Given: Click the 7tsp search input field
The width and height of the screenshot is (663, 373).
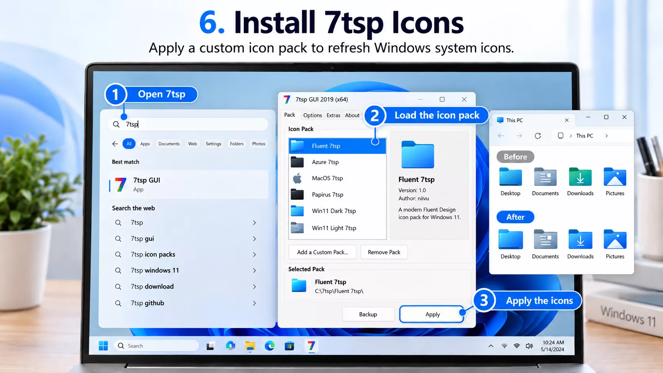Looking at the screenshot, I should (189, 124).
